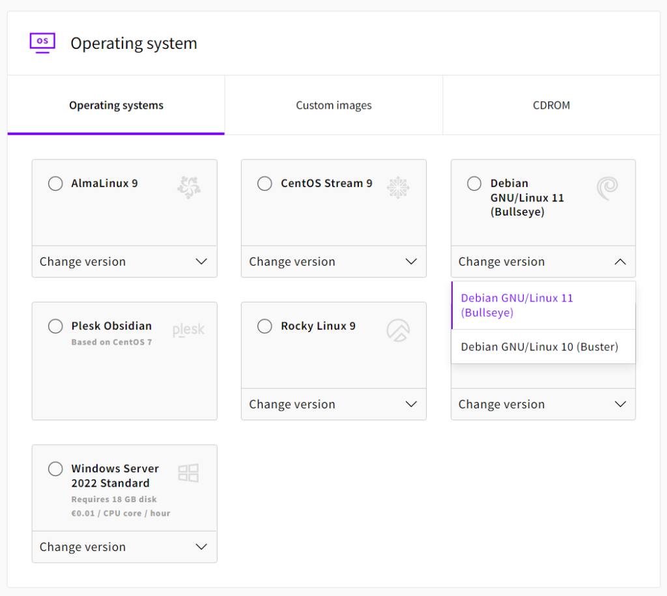Expand Change version under Rocky Linux 9
This screenshot has height=596, width=667.
(333, 404)
